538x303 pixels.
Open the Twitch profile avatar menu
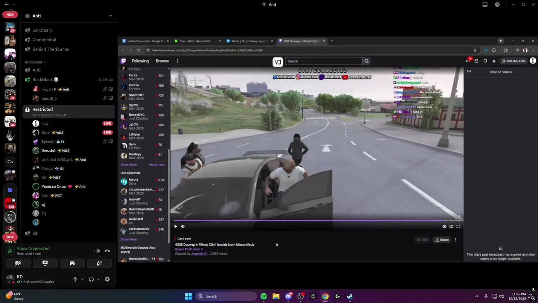[x=533, y=61]
